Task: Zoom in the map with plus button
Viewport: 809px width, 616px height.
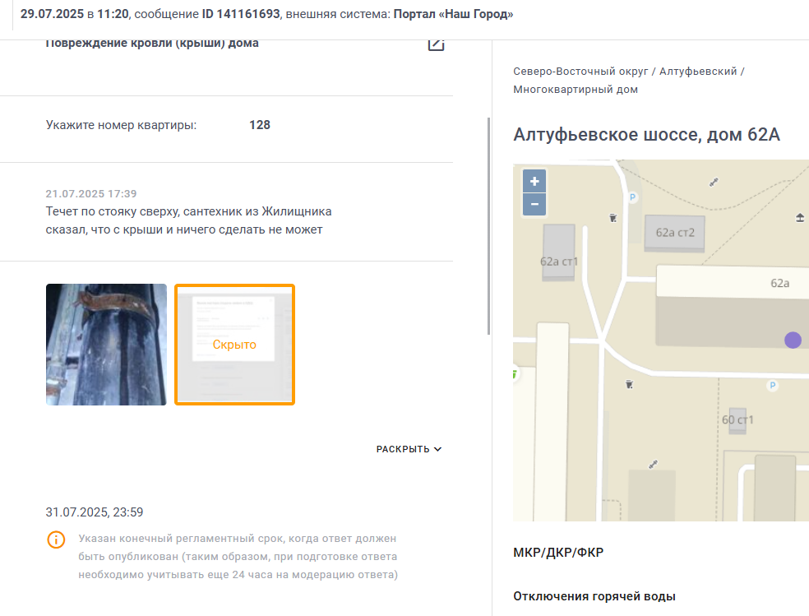Action: pos(534,181)
